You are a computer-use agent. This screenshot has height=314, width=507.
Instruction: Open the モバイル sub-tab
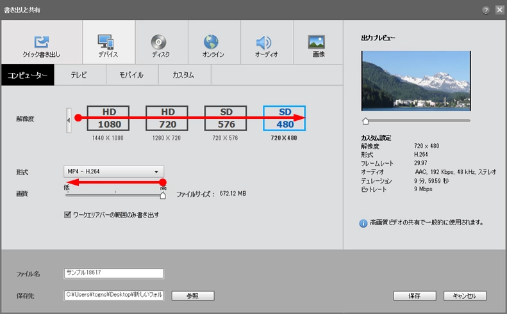click(132, 75)
